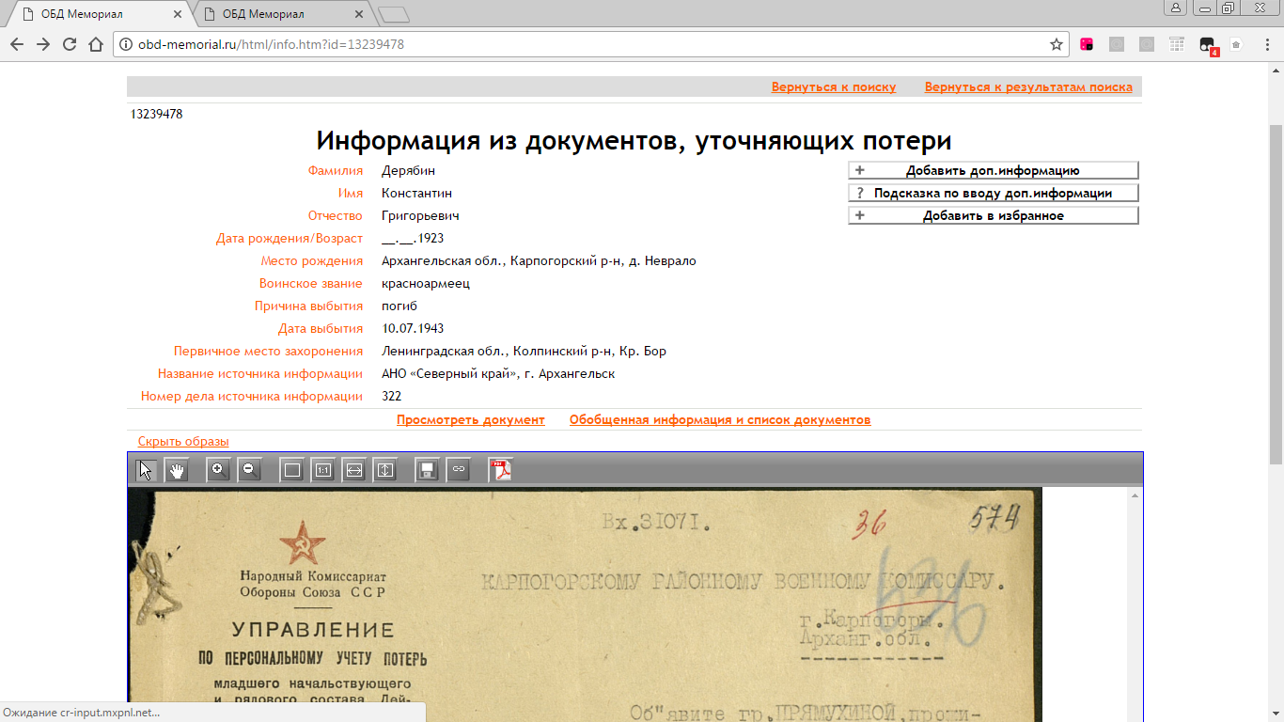The image size is (1284, 722).
Task: Export document as PDF
Action: click(x=501, y=470)
